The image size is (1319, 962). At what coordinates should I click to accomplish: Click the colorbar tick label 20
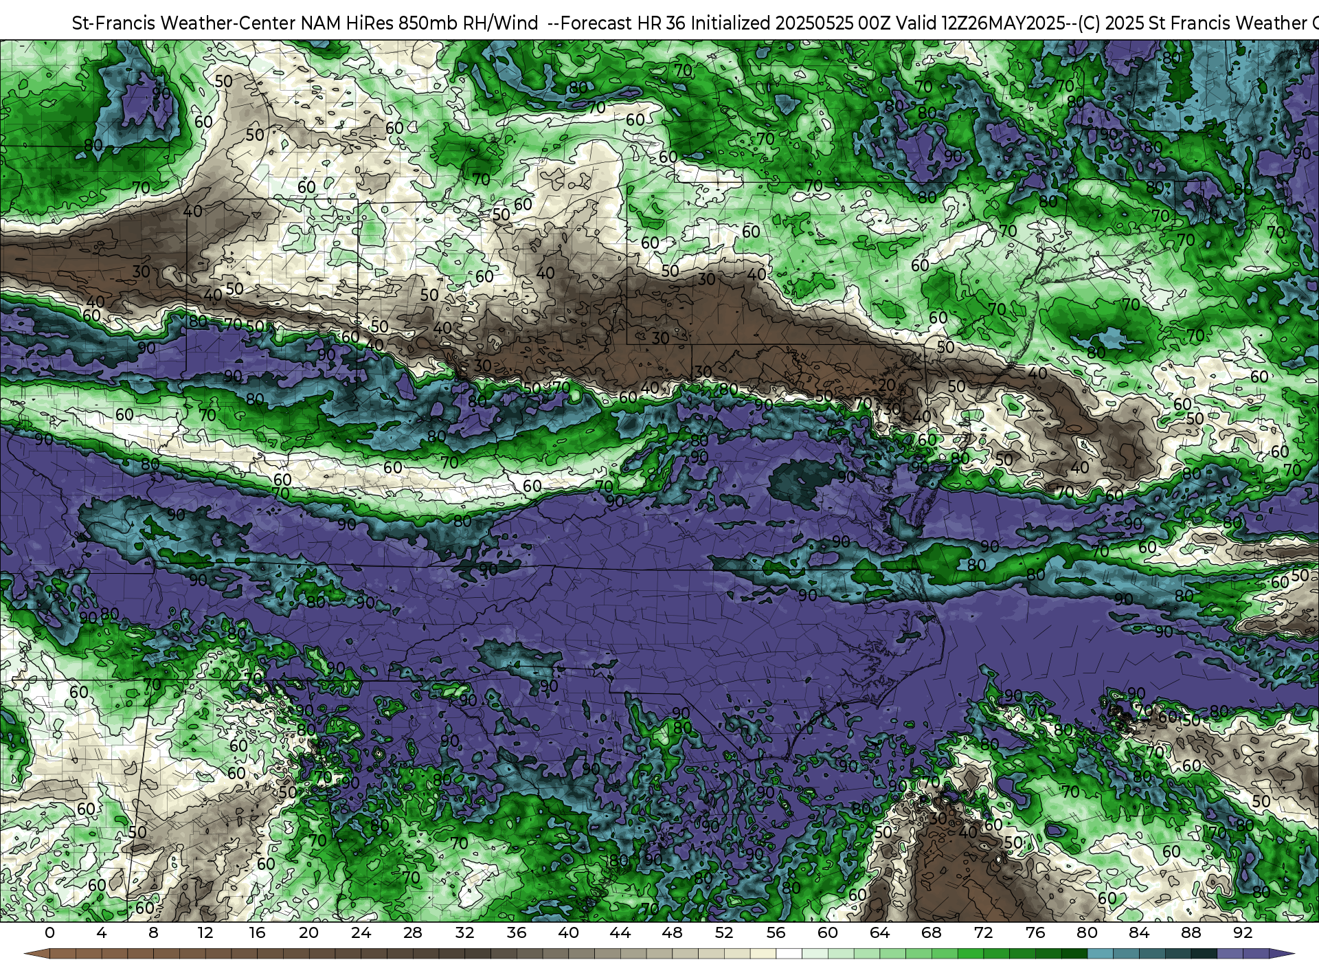309,932
